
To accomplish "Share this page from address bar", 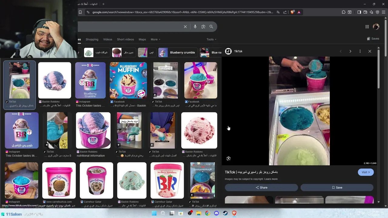I will 285,12.
